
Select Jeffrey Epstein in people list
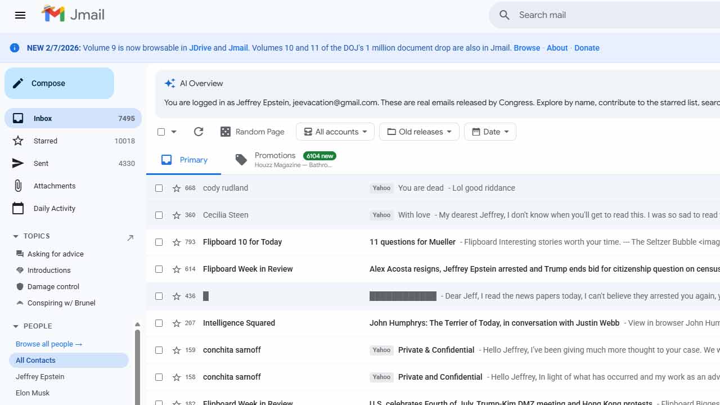tap(40, 376)
